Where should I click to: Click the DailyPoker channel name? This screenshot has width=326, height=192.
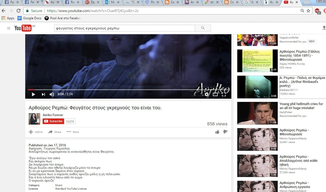(286, 112)
